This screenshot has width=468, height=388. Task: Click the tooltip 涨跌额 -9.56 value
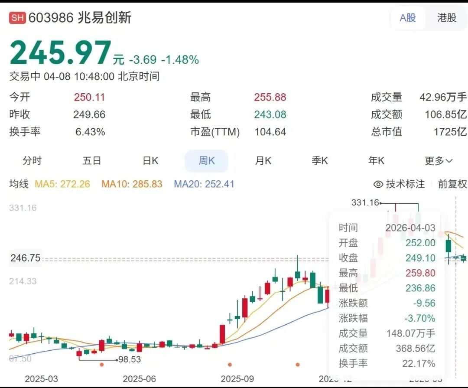pos(424,303)
